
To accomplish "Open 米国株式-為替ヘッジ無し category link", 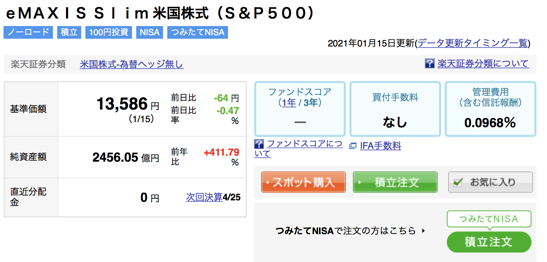I will tap(132, 64).
